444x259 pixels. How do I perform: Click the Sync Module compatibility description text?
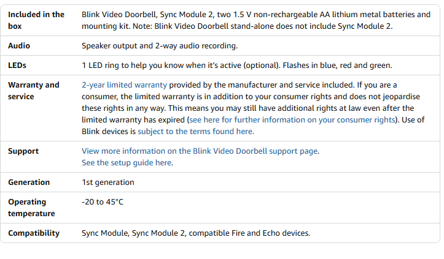tap(196, 233)
